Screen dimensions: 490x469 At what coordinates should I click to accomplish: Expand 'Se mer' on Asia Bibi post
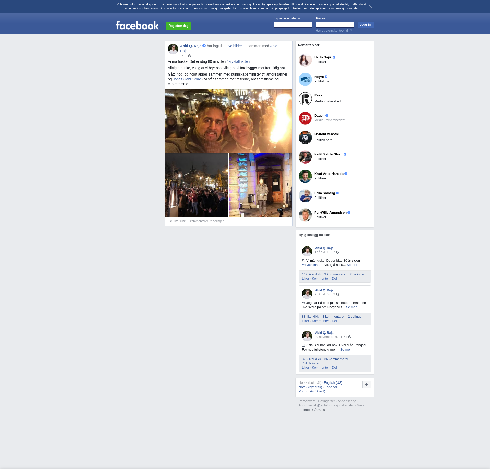345,350
